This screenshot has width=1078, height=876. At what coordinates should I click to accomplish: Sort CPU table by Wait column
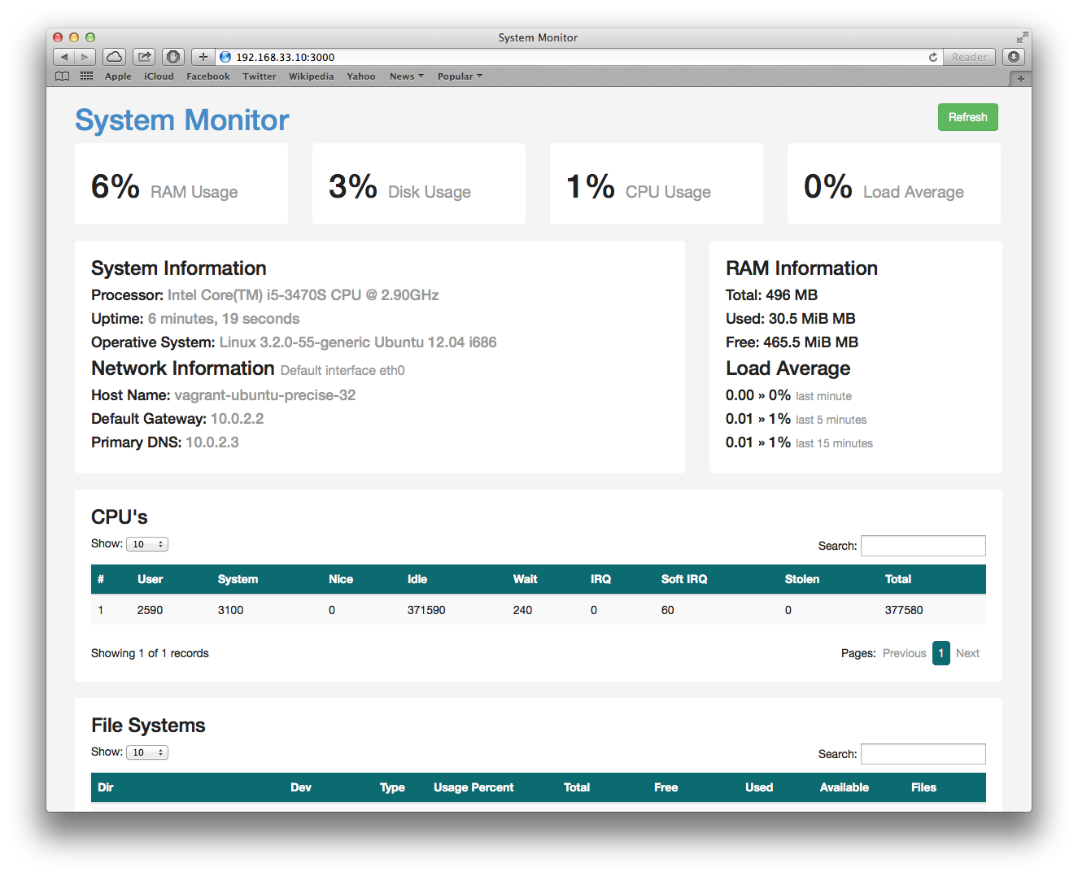click(525, 579)
